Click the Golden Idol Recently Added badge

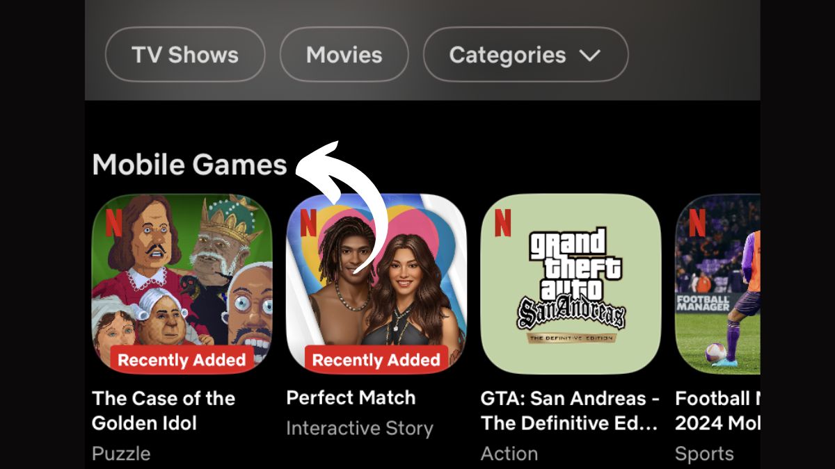182,360
